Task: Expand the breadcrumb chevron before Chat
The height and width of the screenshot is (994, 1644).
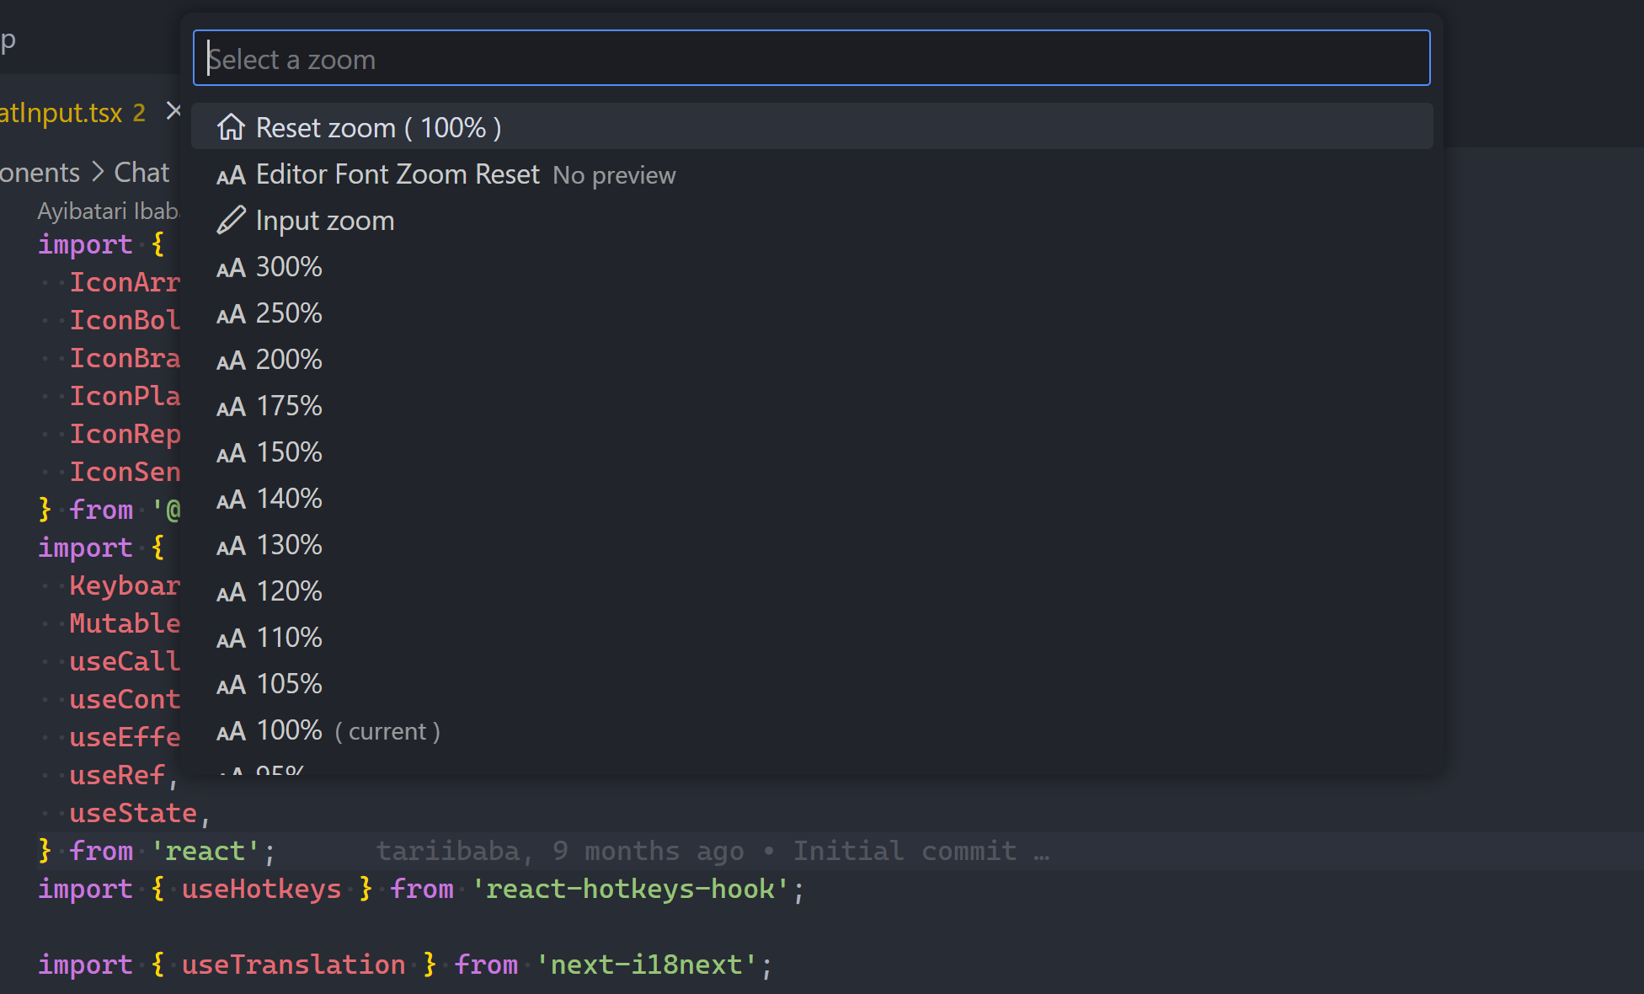Action: (x=98, y=172)
